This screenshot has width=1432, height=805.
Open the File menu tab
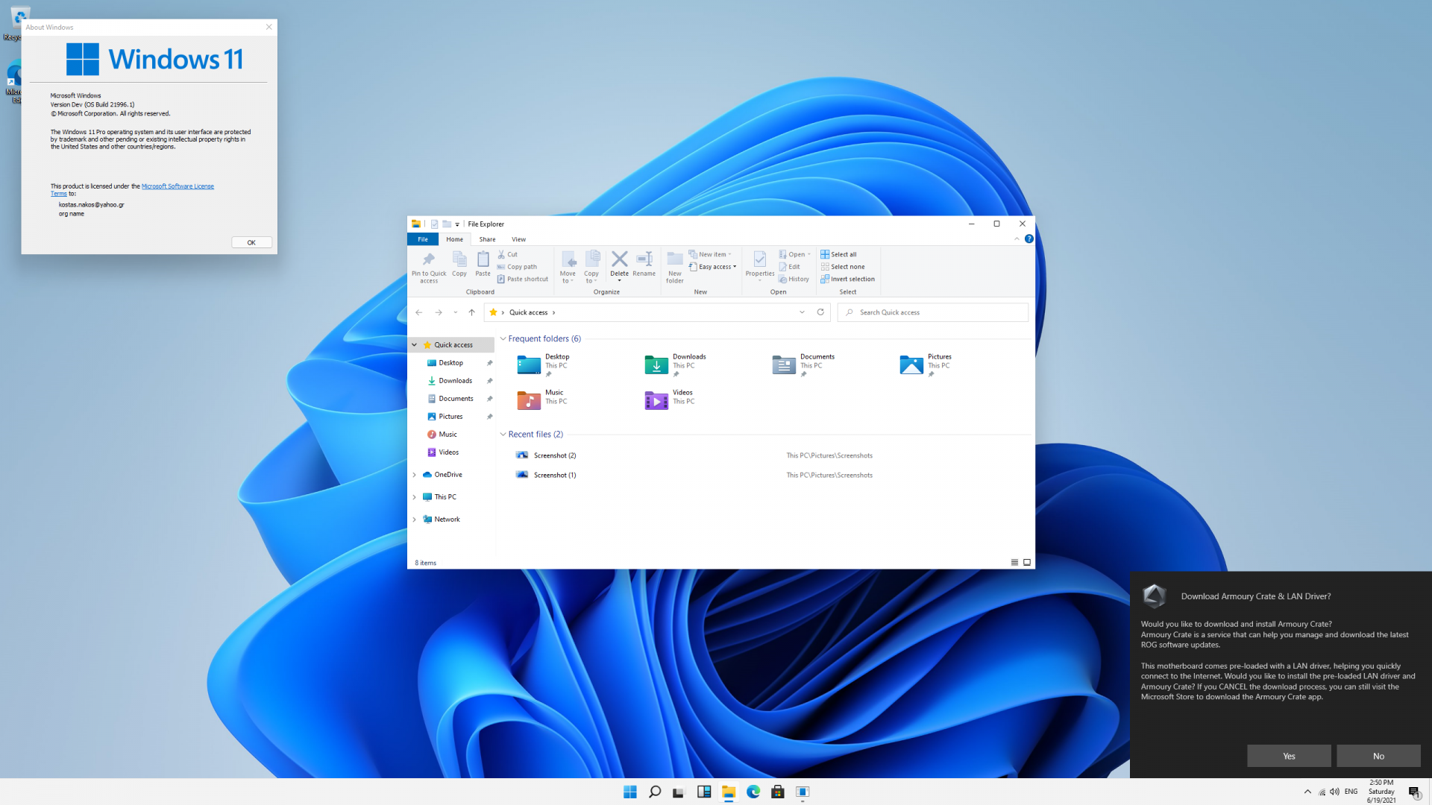coord(422,239)
